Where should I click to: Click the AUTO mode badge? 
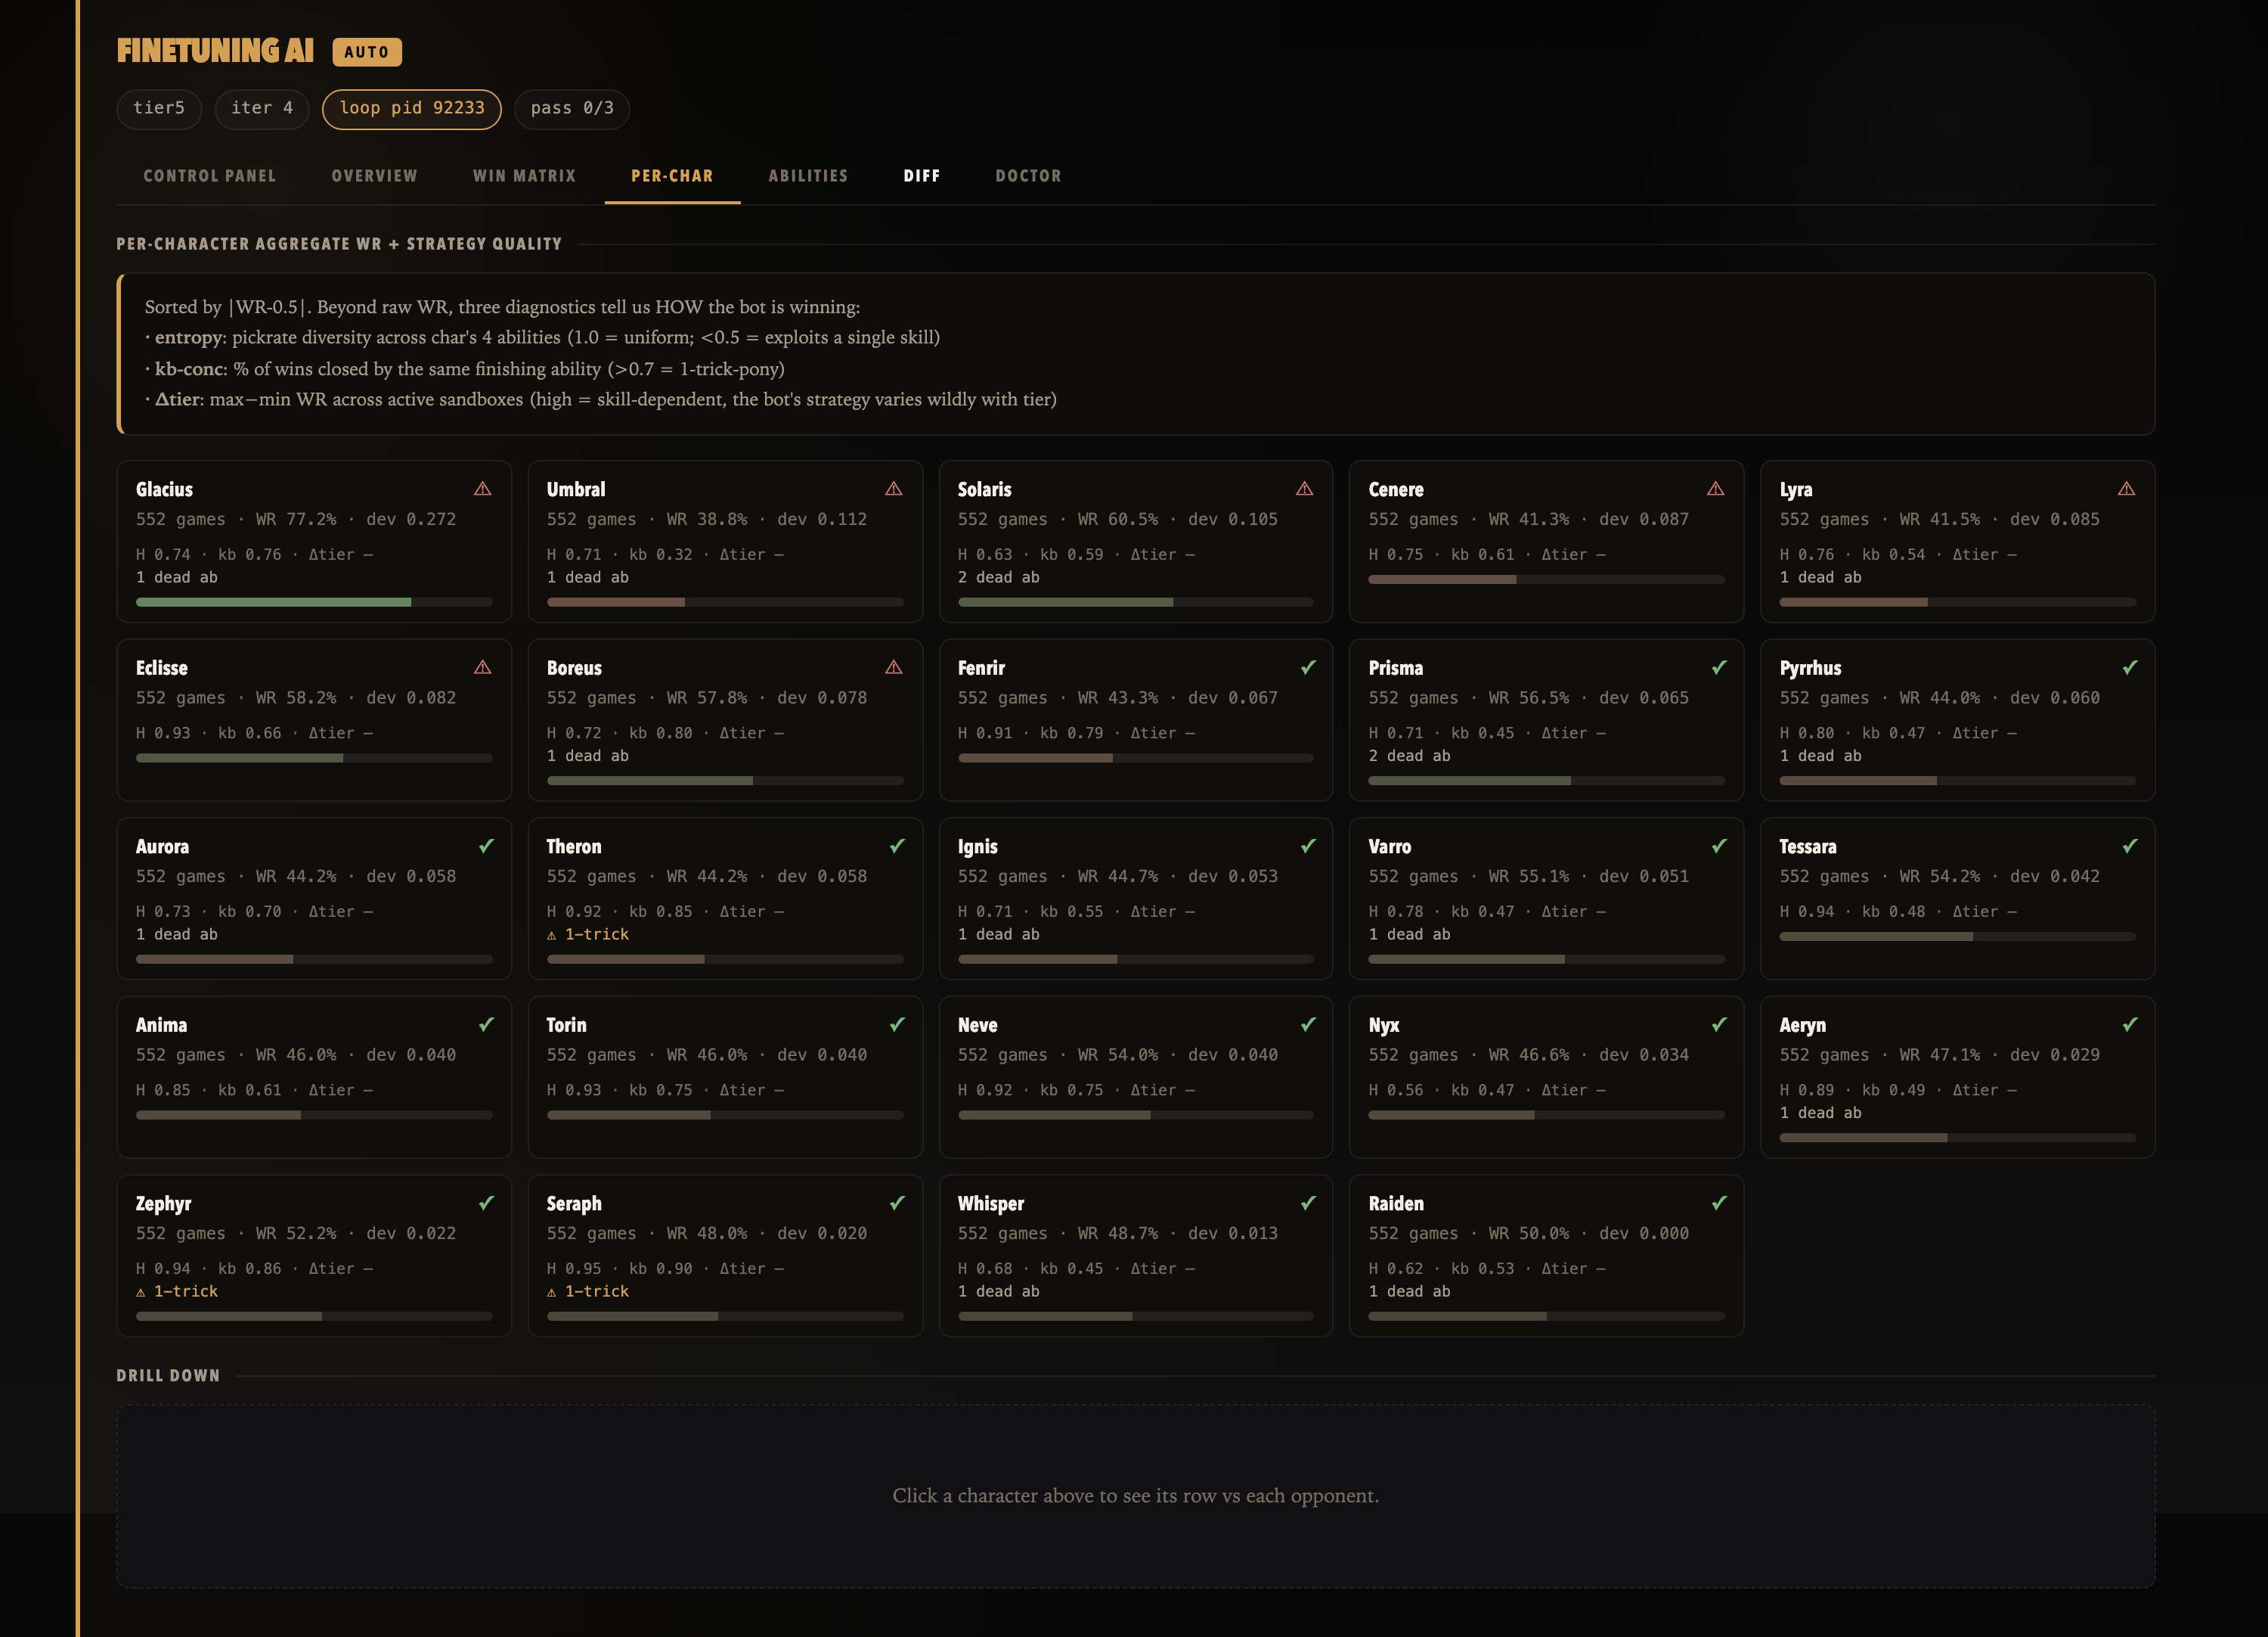[x=367, y=52]
